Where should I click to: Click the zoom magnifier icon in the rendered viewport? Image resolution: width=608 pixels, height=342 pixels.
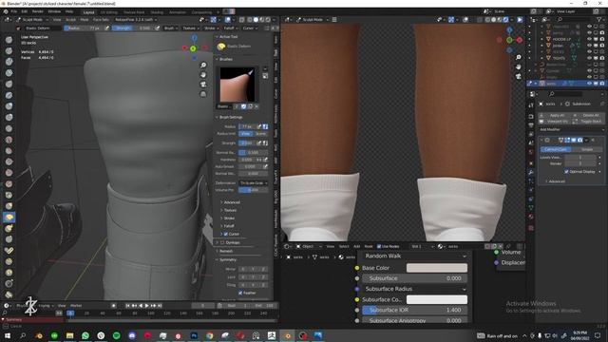pos(519,57)
